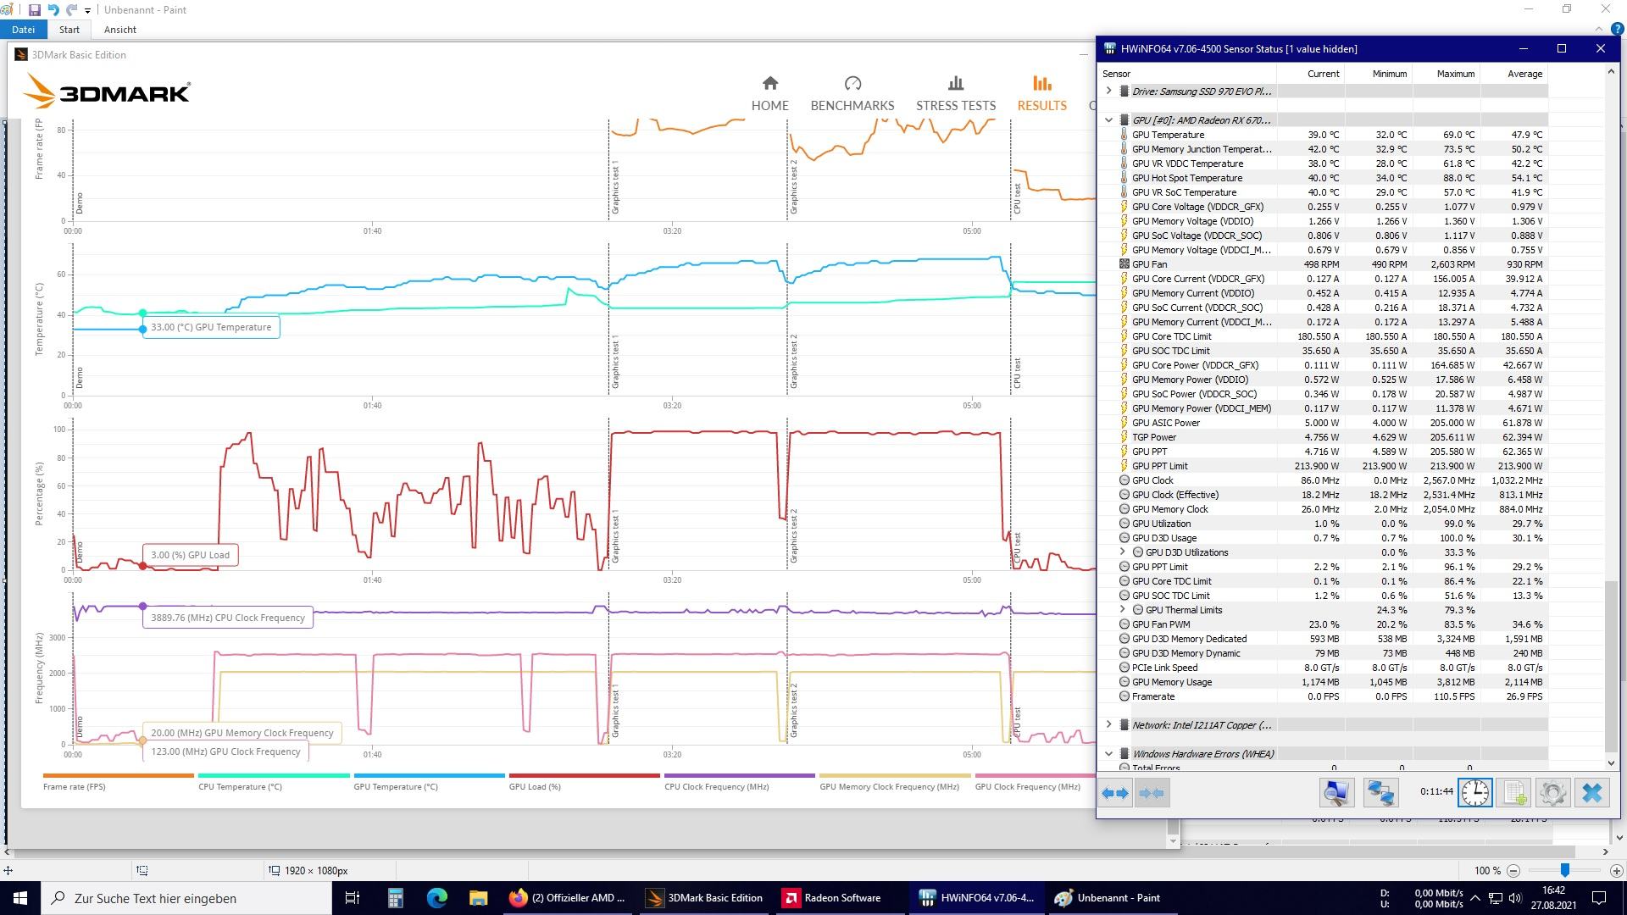Open File Explorer from the taskbar
The image size is (1627, 915).
pos(478,898)
